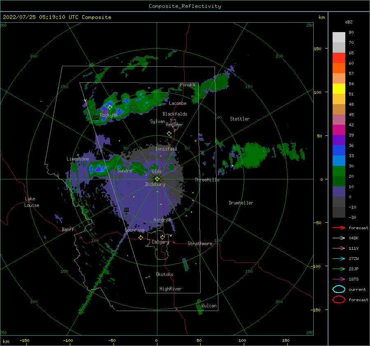Click the Calgary city label
Screen dimensions: 370x346
tap(160, 242)
